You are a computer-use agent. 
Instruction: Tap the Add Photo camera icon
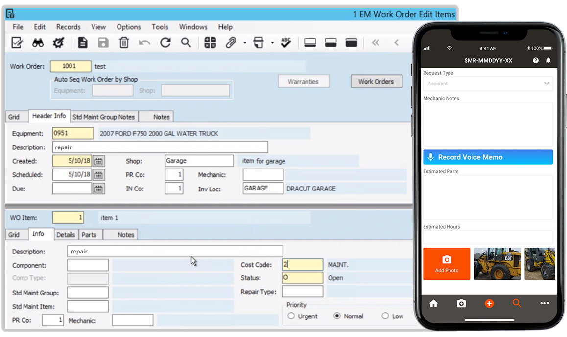tap(446, 264)
